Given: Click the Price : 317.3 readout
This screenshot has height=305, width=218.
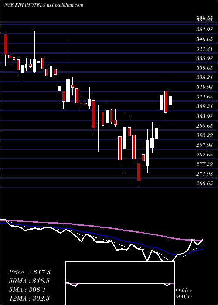Looking at the screenshot, I should [29, 272].
